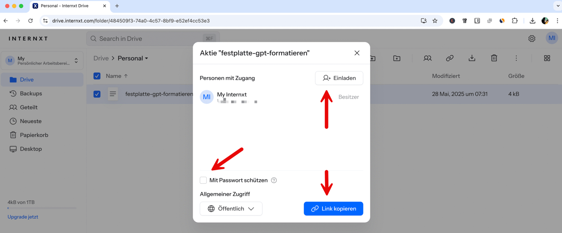Open the Chrome three-dot menu
The image size is (562, 233).
click(557, 21)
